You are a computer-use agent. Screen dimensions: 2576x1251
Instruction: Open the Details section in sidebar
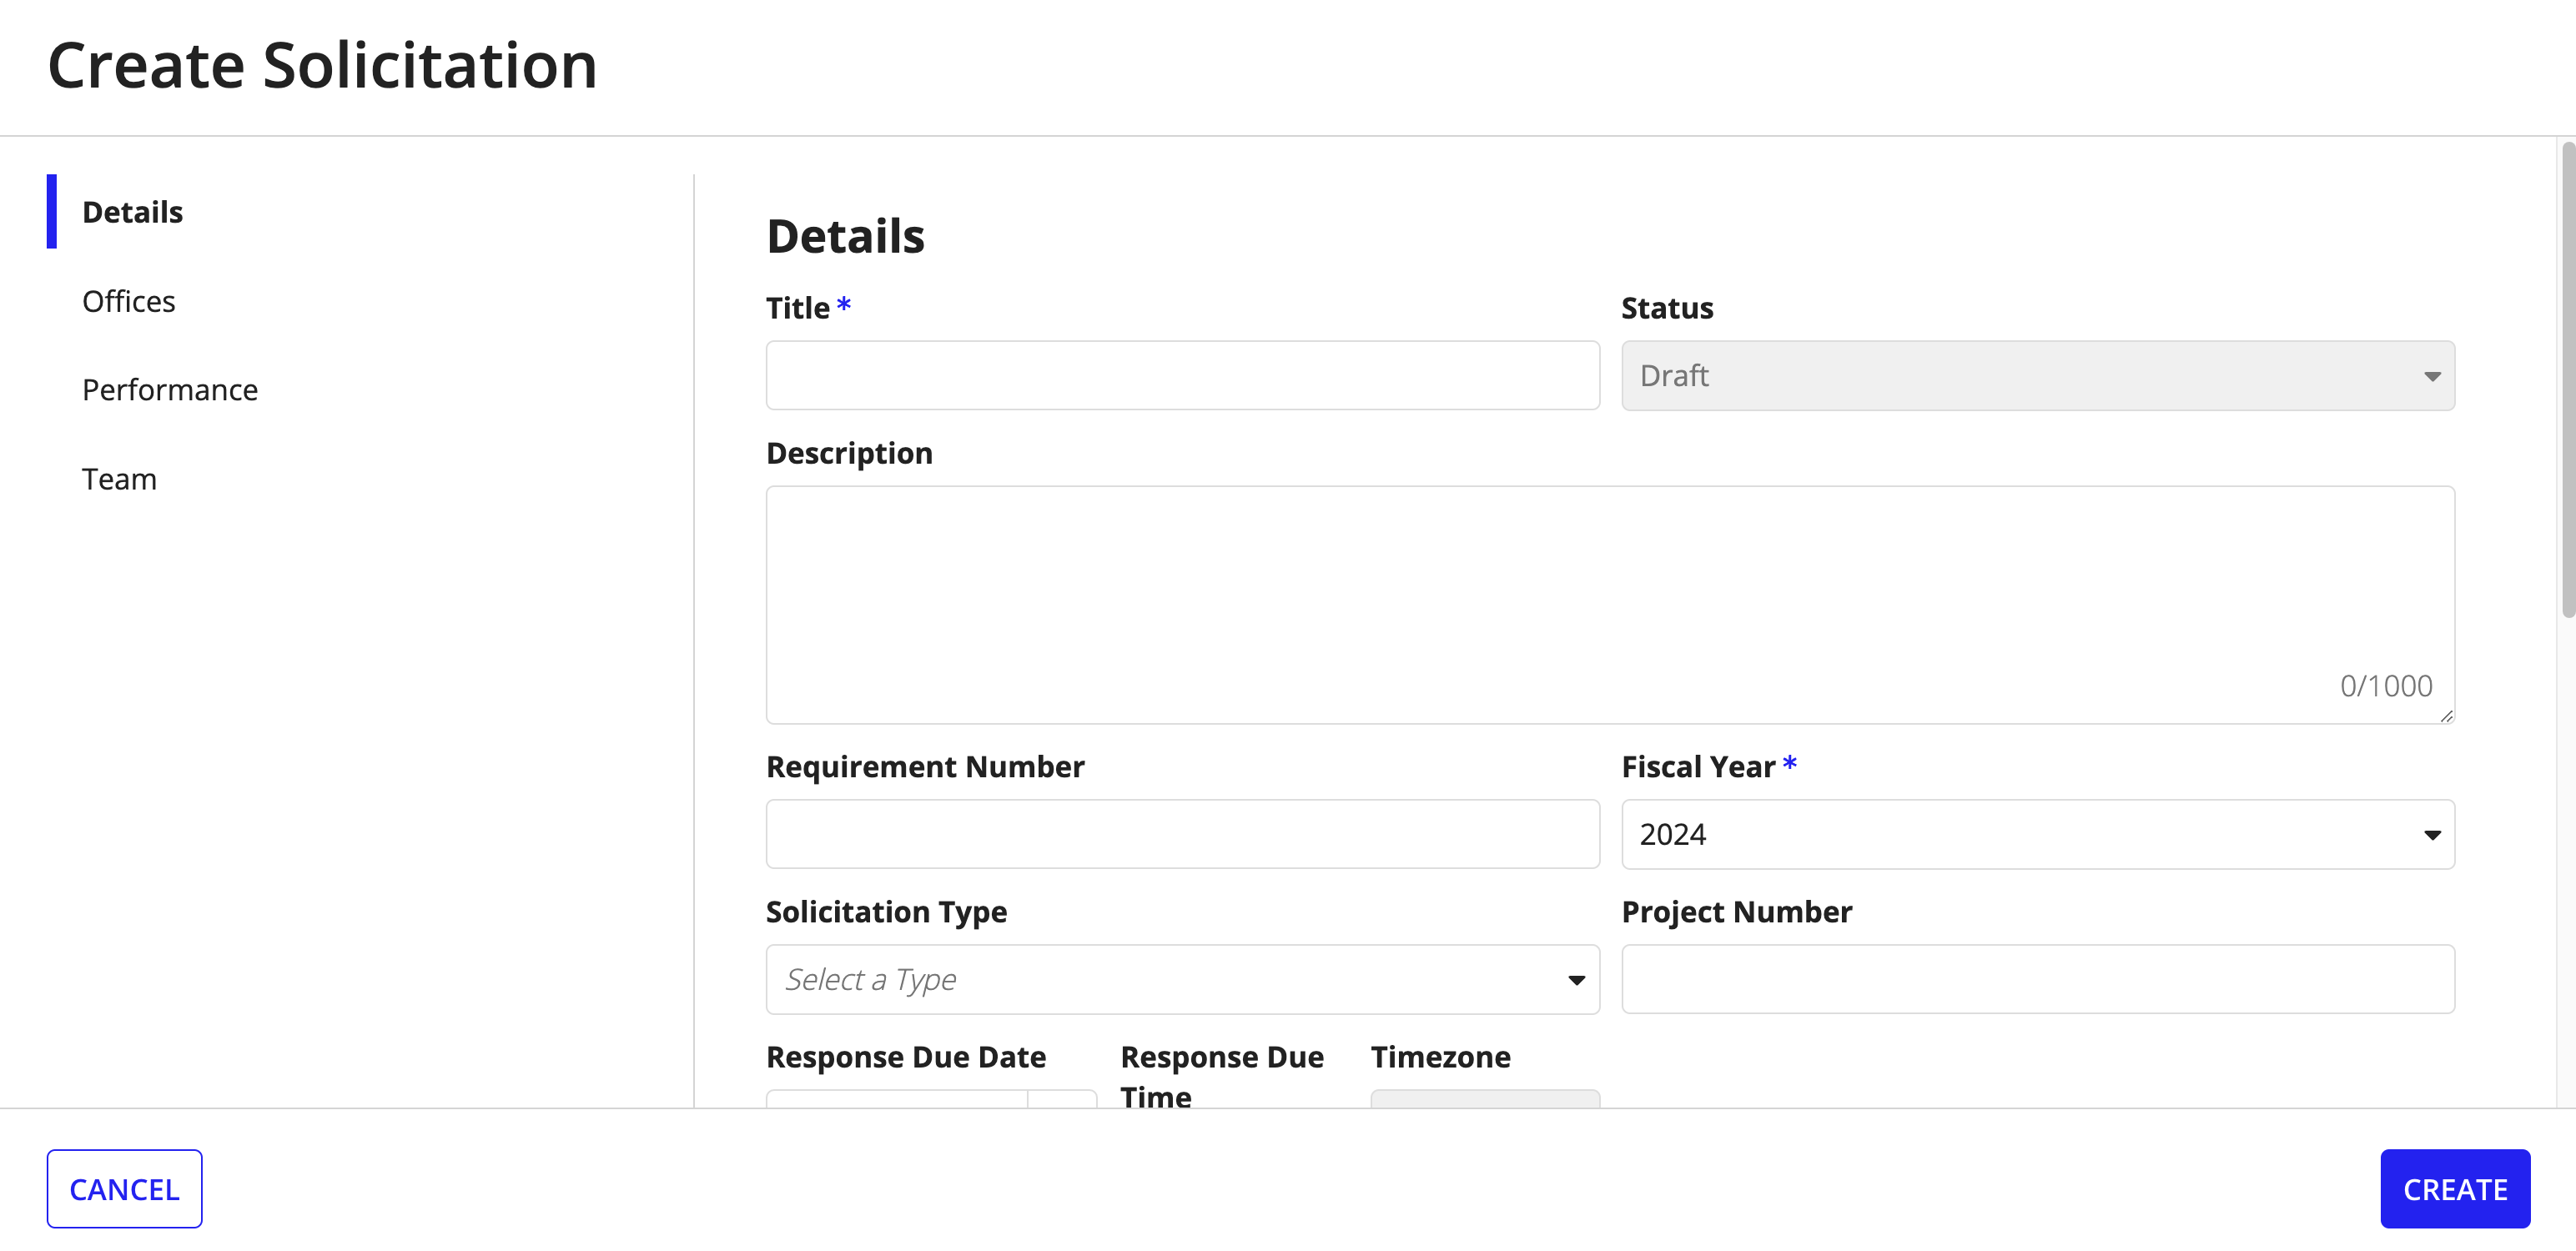132,212
